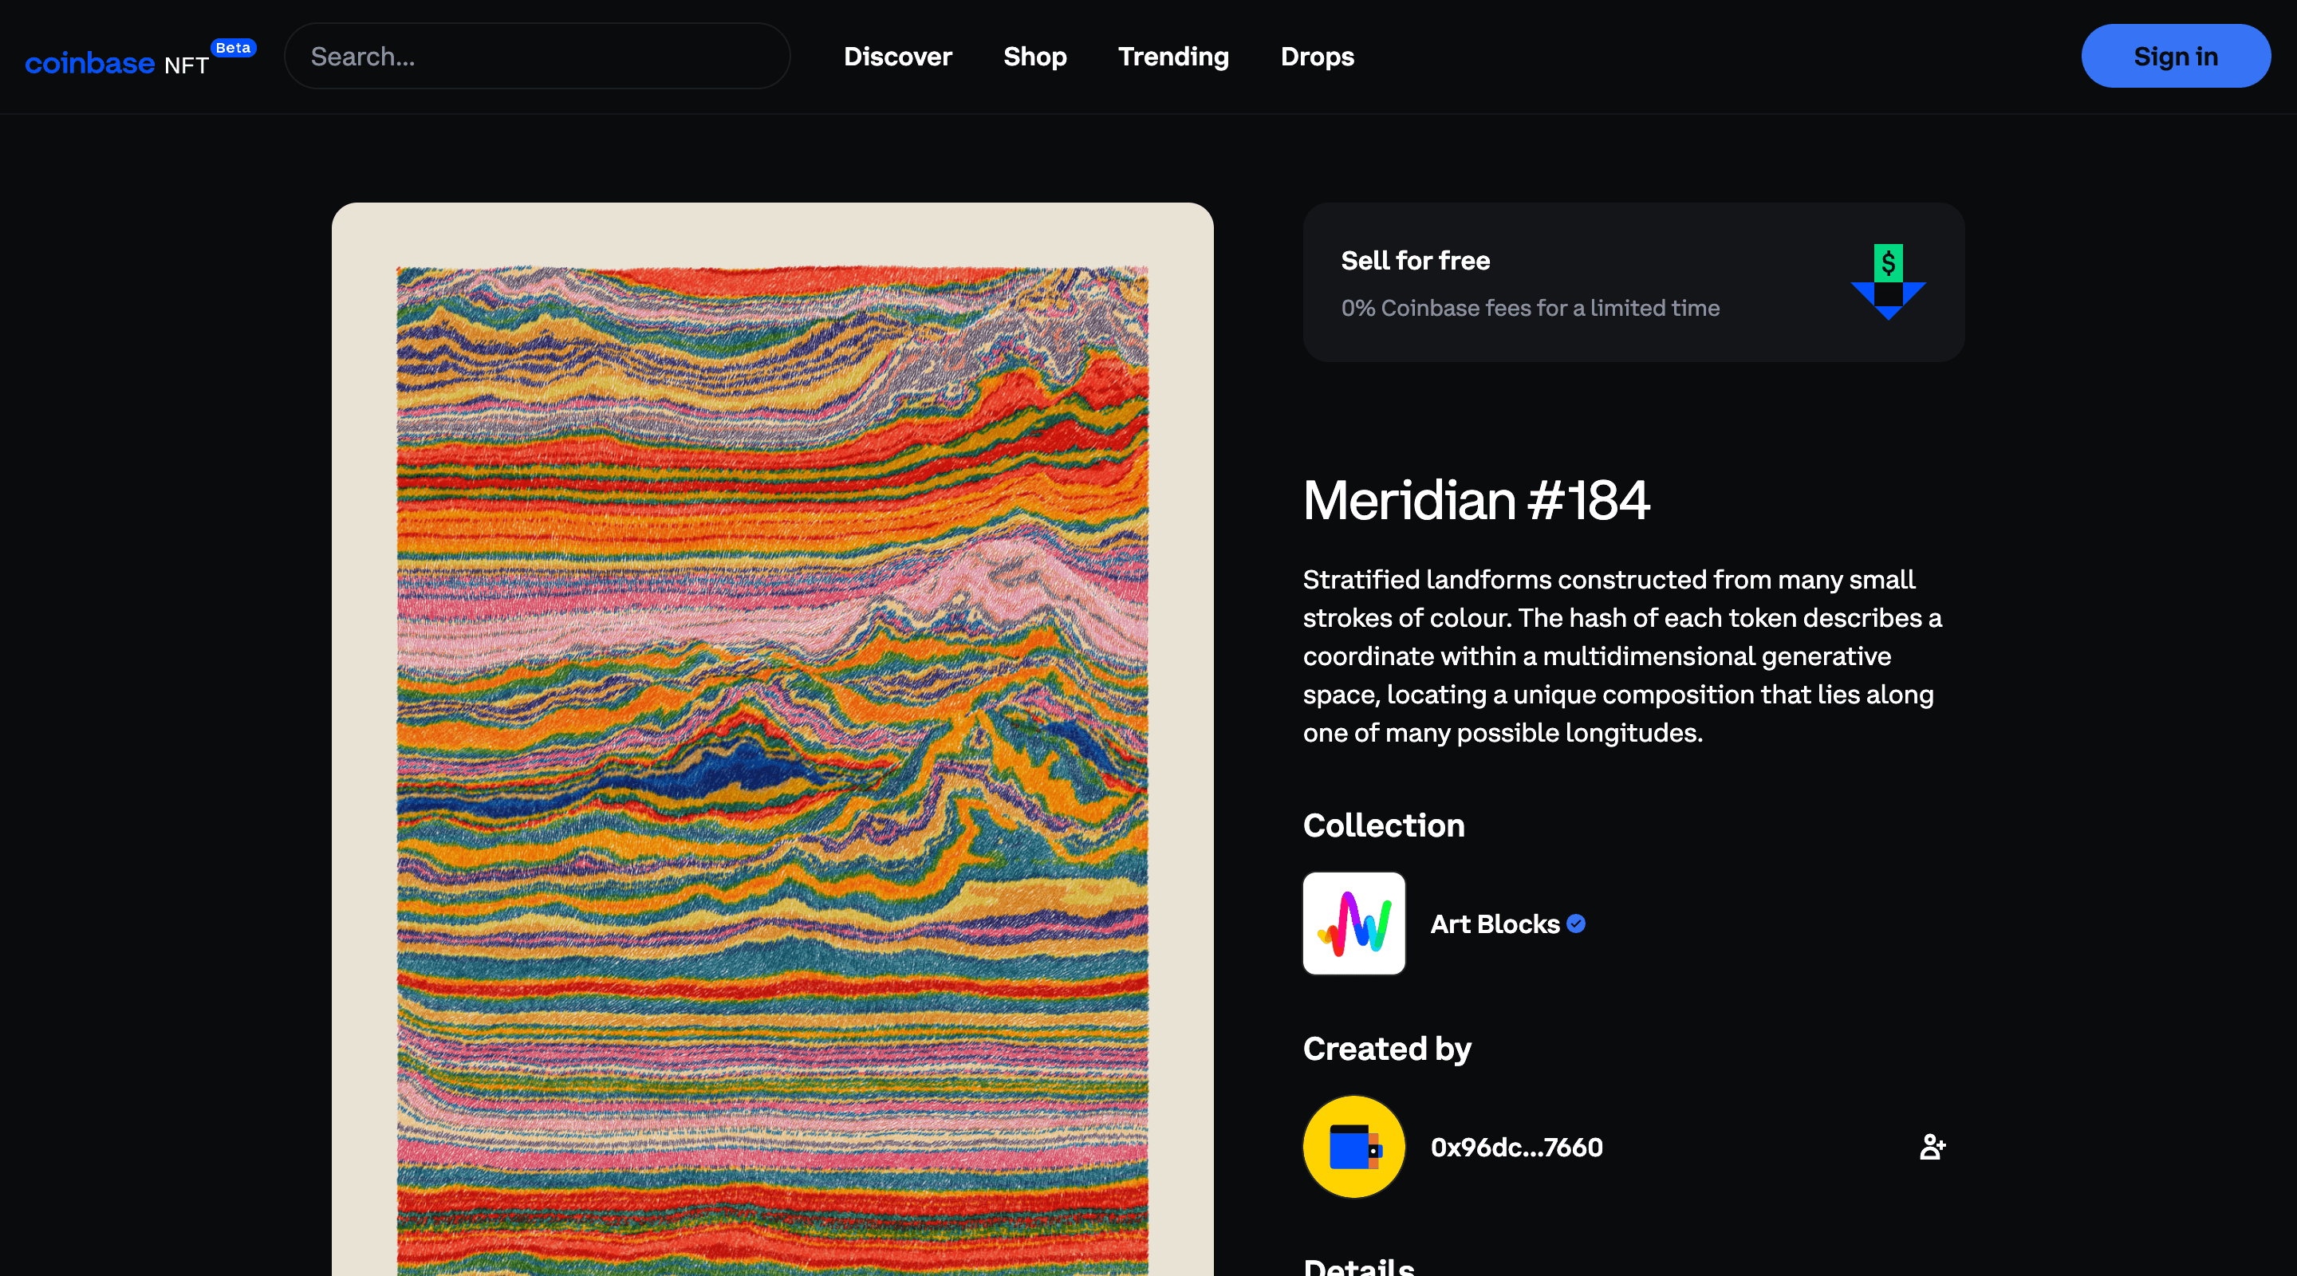Click the Art Blocks collection name link
Image resolution: width=2297 pixels, height=1276 pixels.
click(x=1495, y=924)
